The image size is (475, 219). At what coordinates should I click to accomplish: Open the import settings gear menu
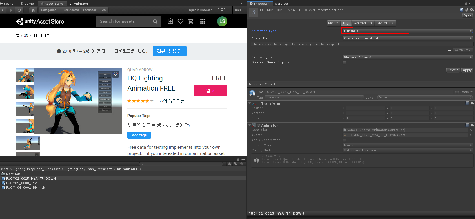click(x=472, y=10)
